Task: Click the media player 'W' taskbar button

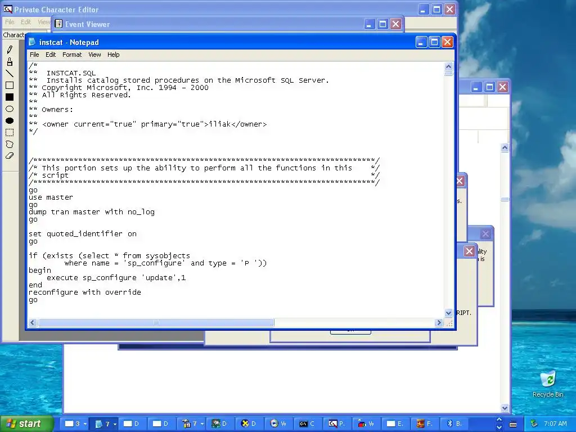Action: pos(279,424)
